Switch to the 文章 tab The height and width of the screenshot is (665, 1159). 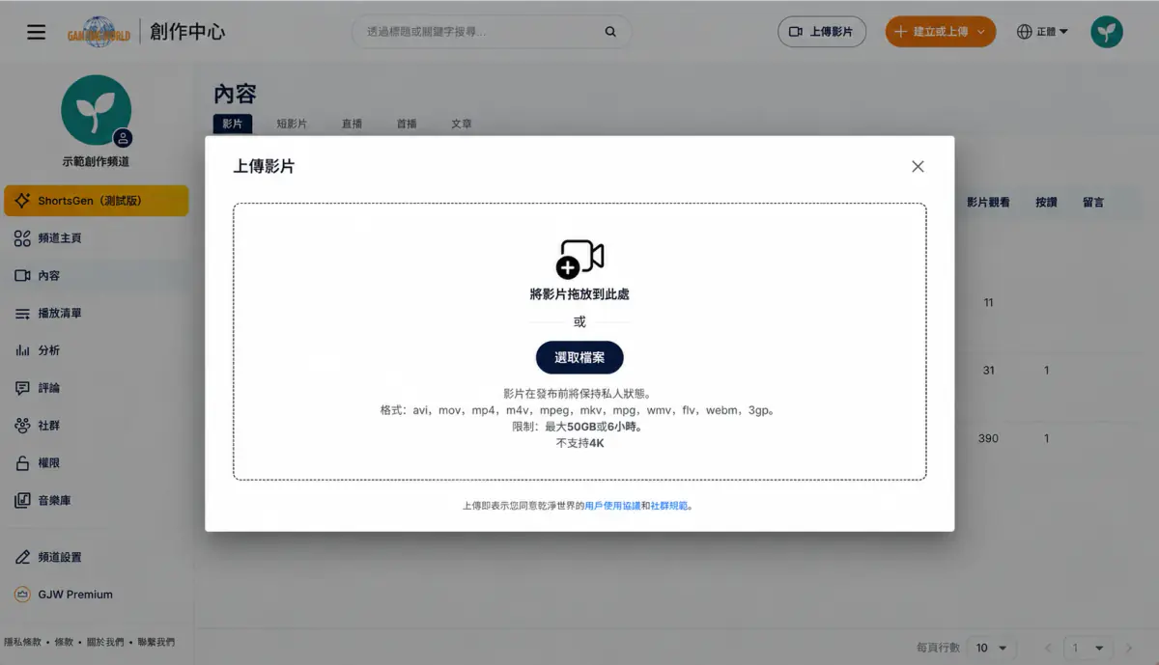point(462,124)
